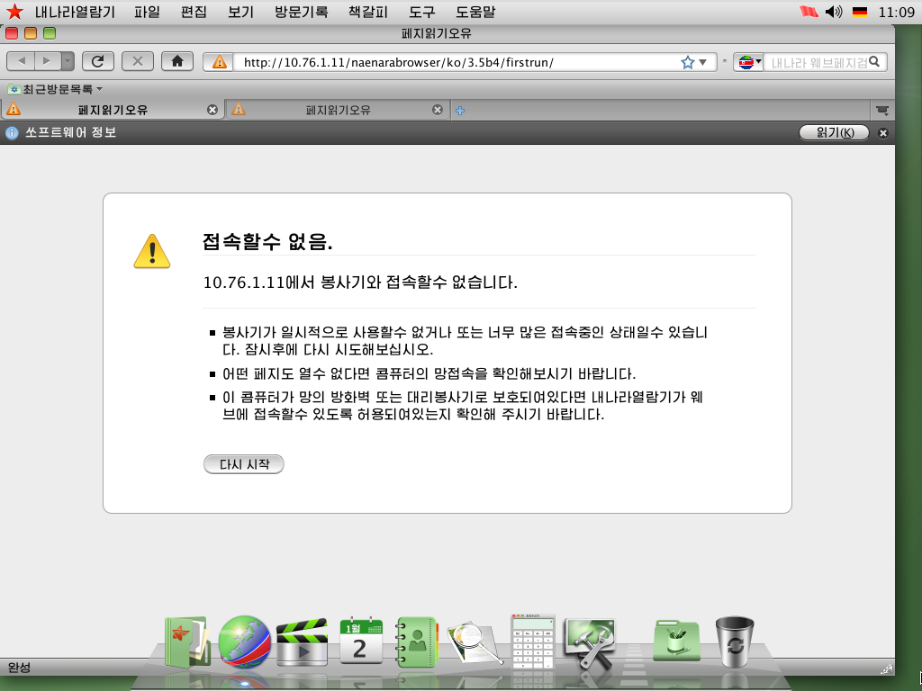The height and width of the screenshot is (691, 922).
Task: Open the calendar application in the dock
Action: tap(359, 639)
